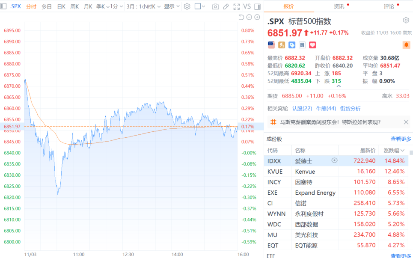The height and width of the screenshot is (258, 413).
Task: Select the EXE Expand Energy row
Action: pos(336,193)
